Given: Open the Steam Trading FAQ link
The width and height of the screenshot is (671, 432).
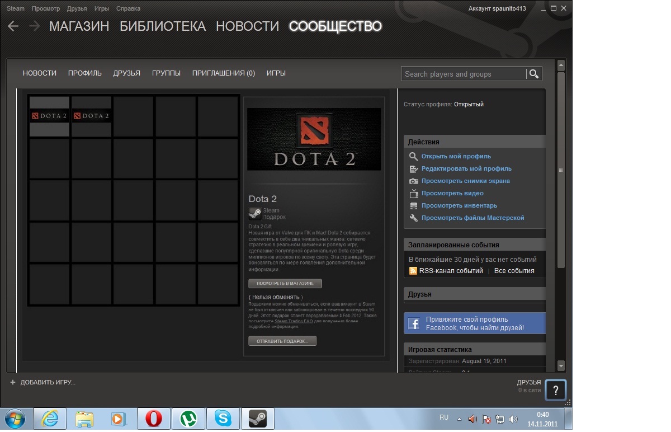Looking at the screenshot, I should [294, 321].
